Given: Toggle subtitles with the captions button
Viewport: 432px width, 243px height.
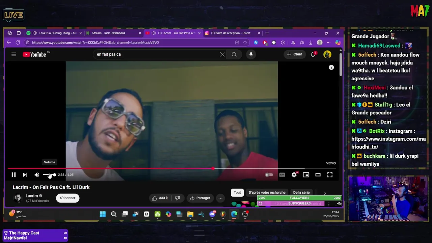Looking at the screenshot, I should point(282,175).
